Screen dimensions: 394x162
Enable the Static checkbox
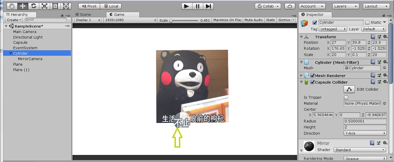coord(367,22)
